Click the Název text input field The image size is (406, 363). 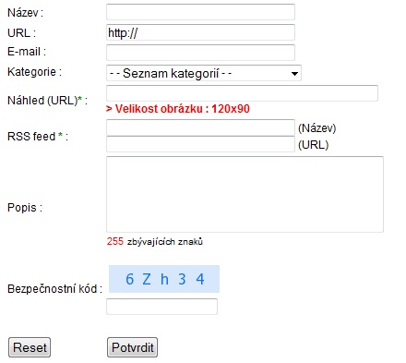coord(200,12)
